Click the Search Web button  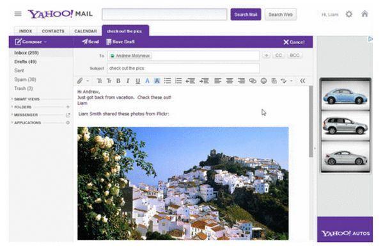point(281,15)
